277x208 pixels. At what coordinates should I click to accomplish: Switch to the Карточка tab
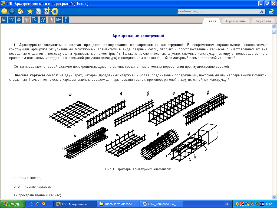(263, 21)
